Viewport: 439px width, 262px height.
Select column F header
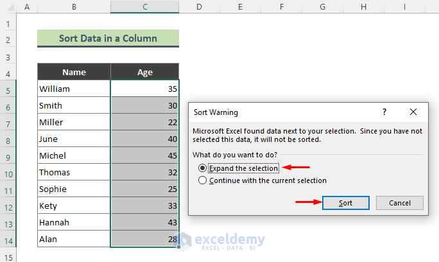point(282,6)
